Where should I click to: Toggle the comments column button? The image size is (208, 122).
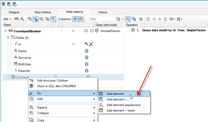(x=81, y=19)
